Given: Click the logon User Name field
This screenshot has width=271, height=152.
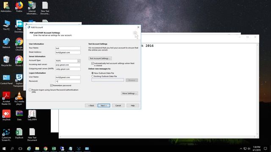Looking at the screenshot, I should coord(68,77).
